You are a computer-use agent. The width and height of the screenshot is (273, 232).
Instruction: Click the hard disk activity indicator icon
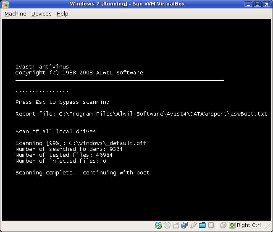158,225
